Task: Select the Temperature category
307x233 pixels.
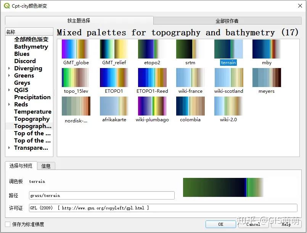Action: [x=33, y=112]
